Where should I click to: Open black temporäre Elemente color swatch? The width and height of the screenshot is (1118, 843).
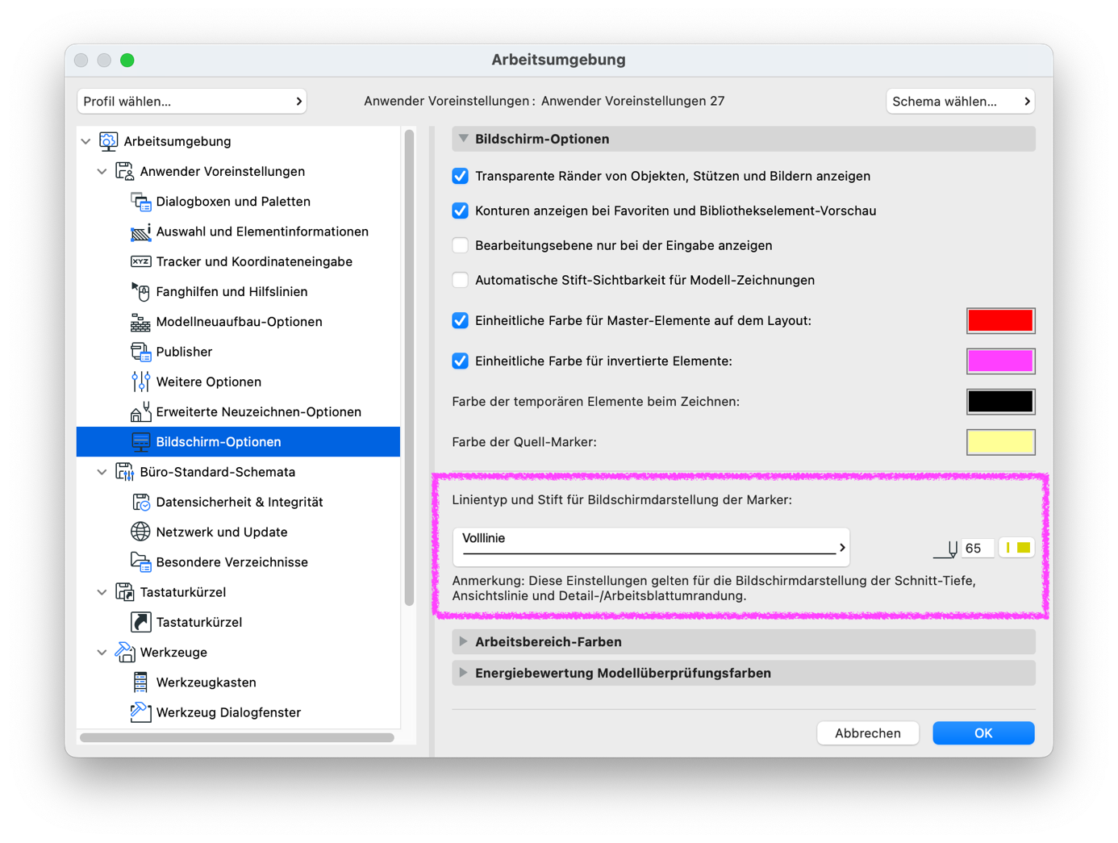(1000, 401)
